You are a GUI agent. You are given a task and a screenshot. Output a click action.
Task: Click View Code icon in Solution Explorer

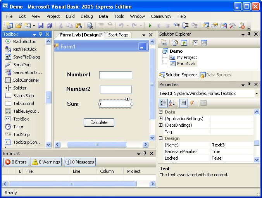pos(195,43)
